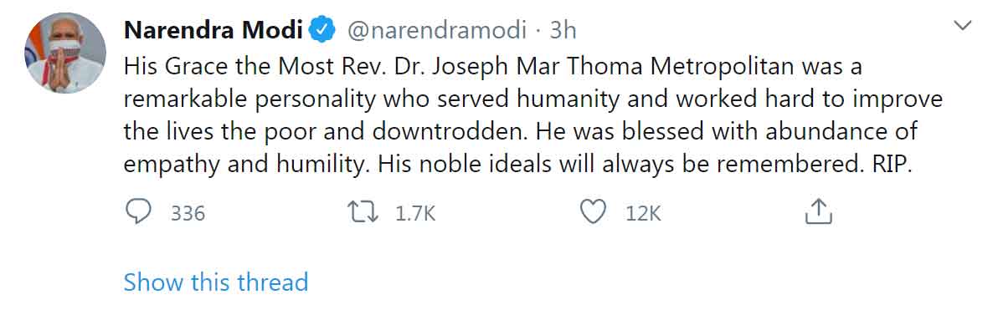Click the blue verified badge checkmark
This screenshot has height=315, width=998.
point(322,29)
